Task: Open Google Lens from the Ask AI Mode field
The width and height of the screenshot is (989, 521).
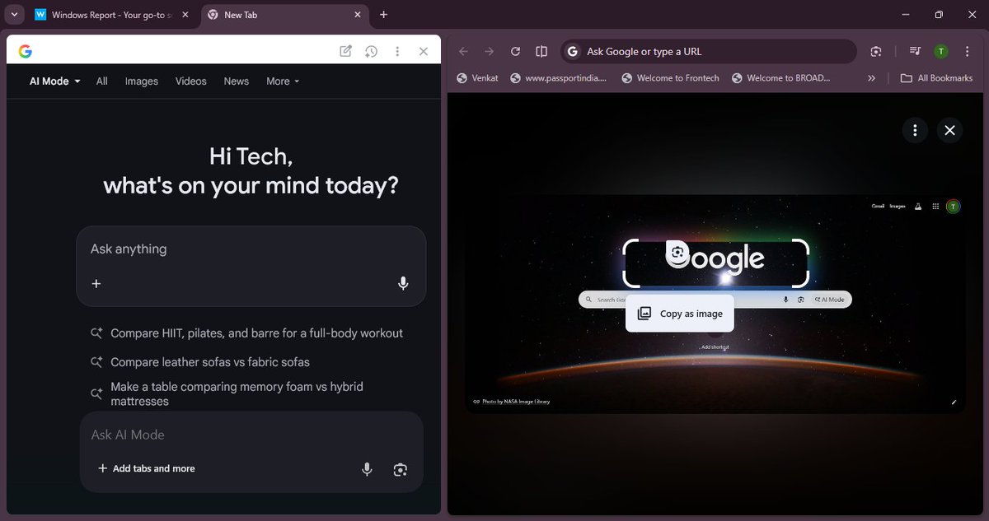Action: [401, 469]
